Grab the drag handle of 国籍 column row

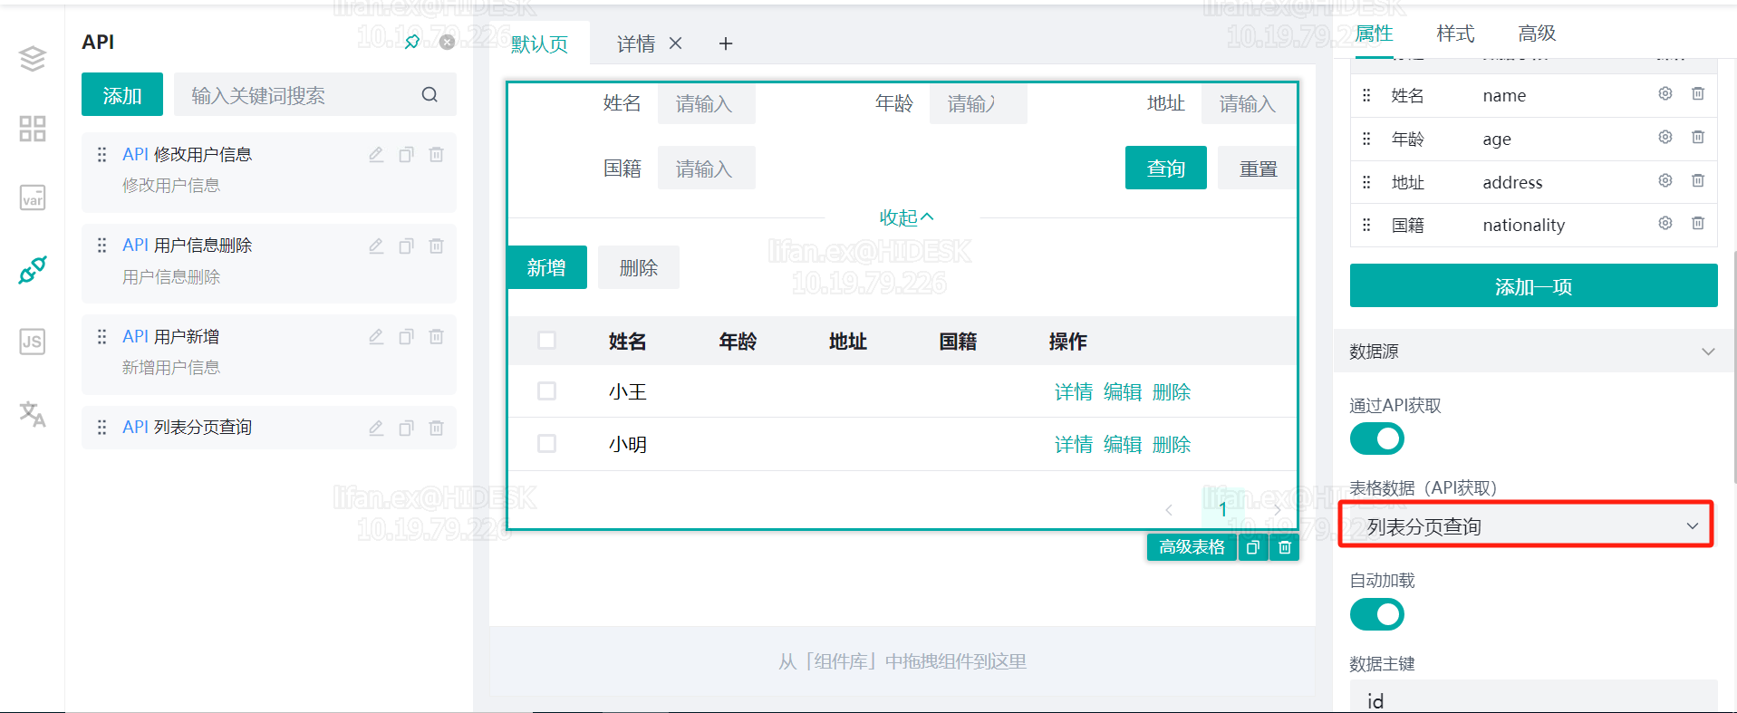[x=1366, y=225]
